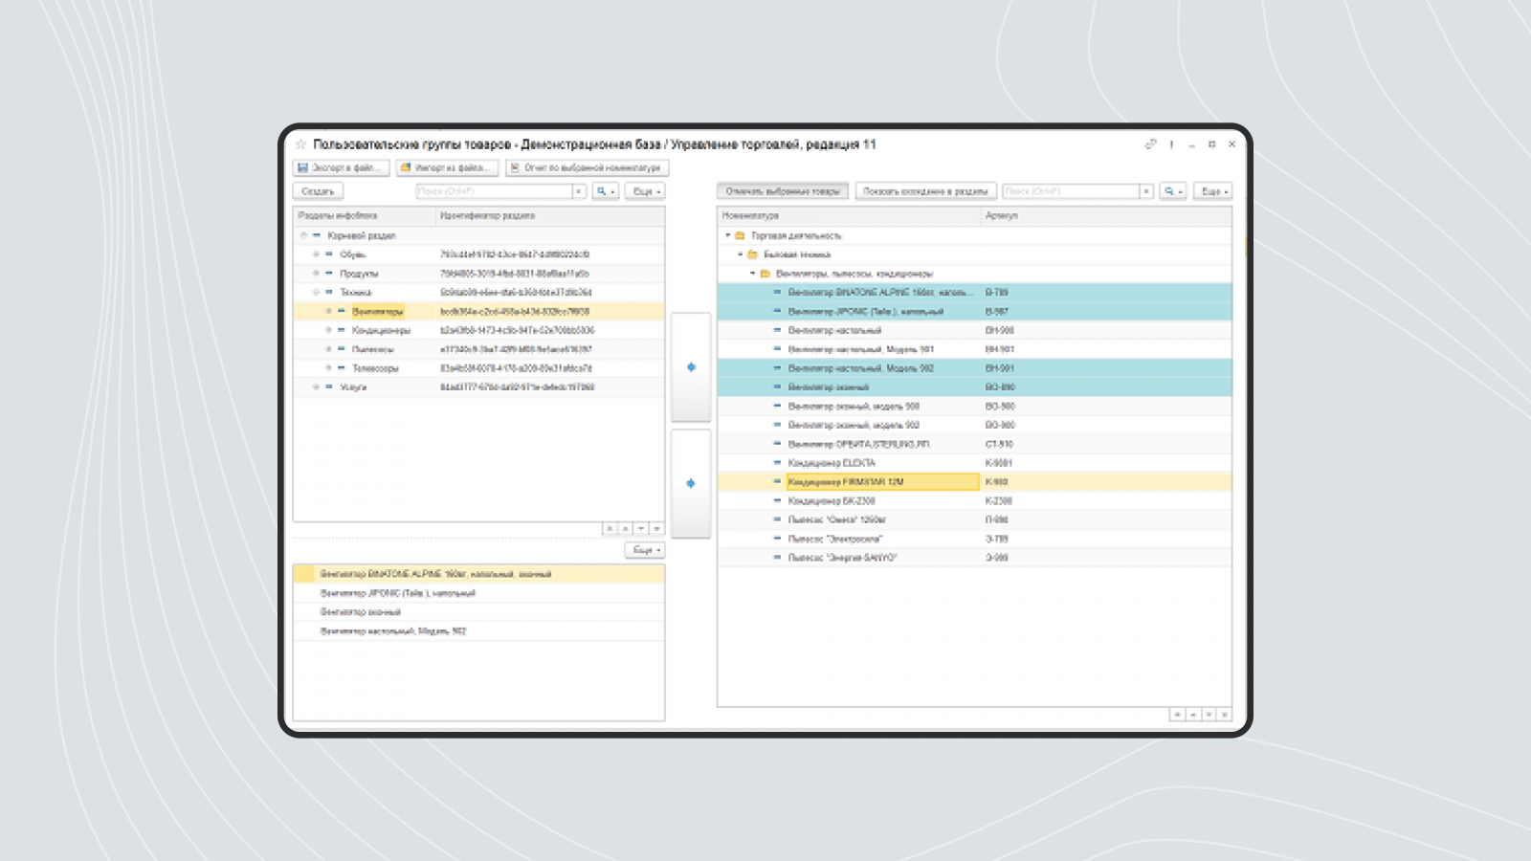Open the 'Отчет по выбранной номенклатуре' report
Viewport: 1531px width, 861px height.
tap(587, 167)
